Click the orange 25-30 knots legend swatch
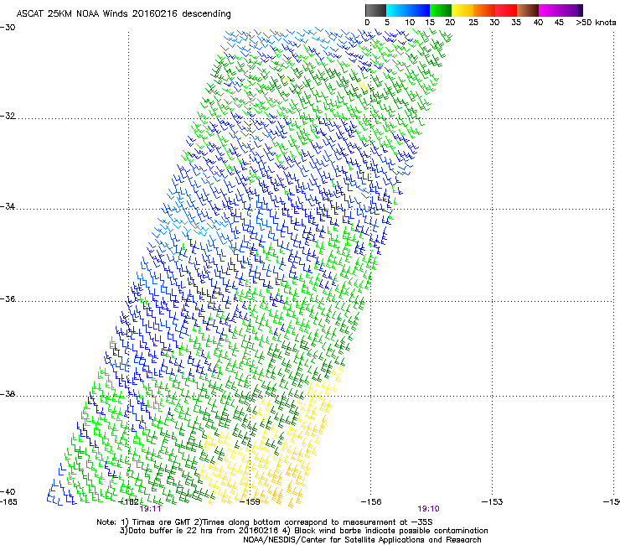The image size is (620, 545). pyautogui.click(x=484, y=10)
